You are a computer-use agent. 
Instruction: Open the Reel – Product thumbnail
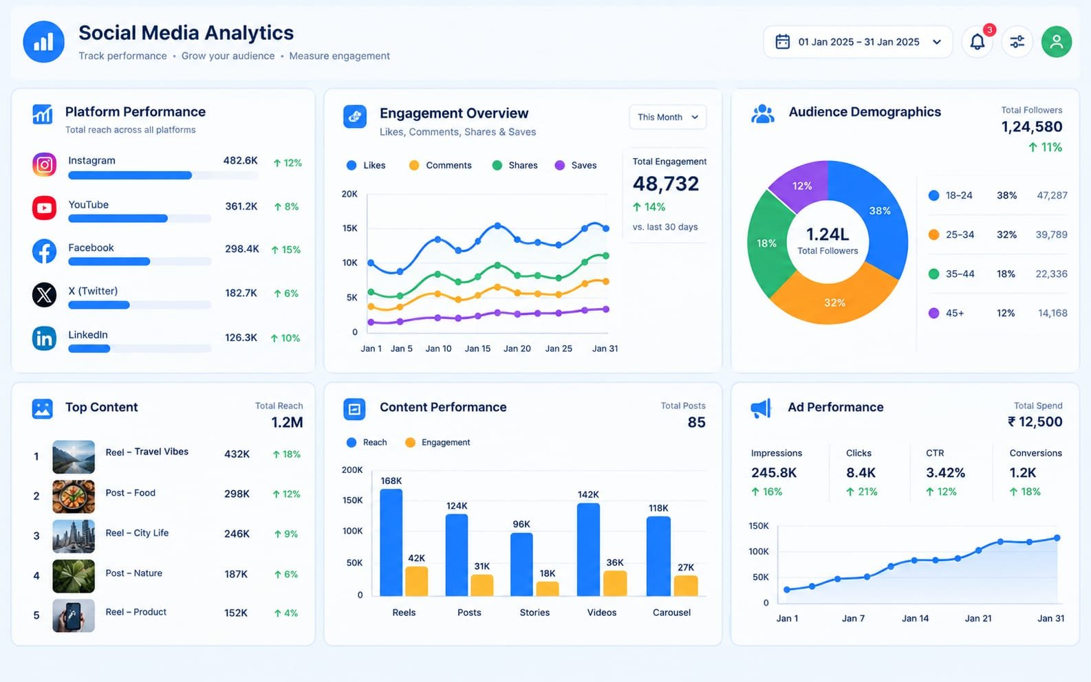click(x=74, y=616)
